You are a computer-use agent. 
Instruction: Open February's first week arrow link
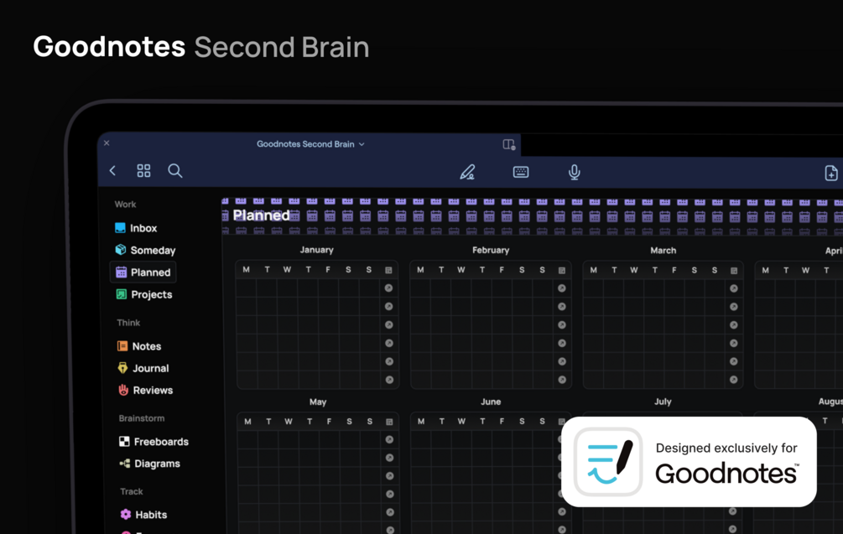click(x=562, y=288)
